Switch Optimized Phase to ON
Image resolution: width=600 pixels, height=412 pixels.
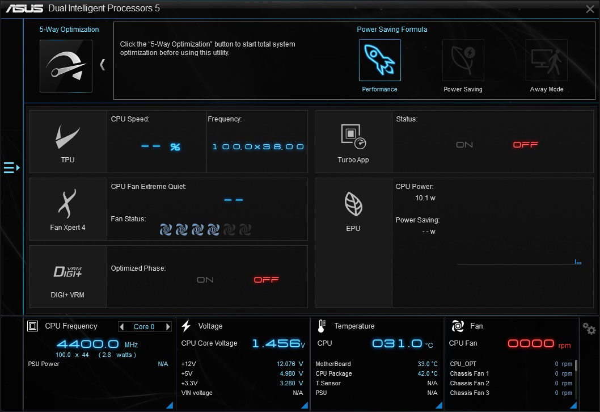coord(205,280)
